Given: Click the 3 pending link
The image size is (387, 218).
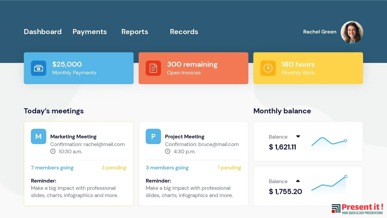Looking at the screenshot, I should tap(114, 168).
